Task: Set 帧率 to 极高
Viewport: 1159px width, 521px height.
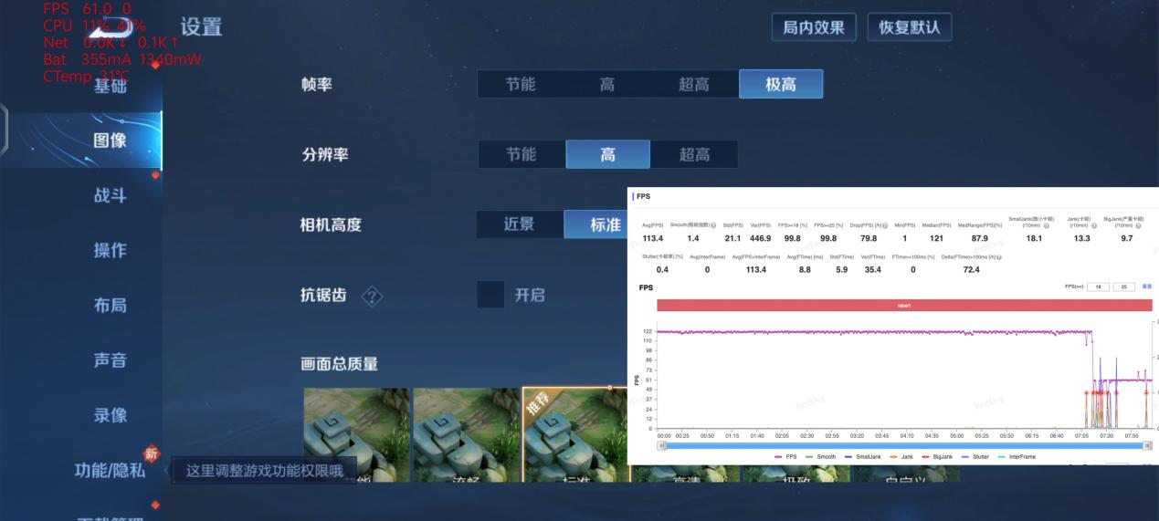Action: click(781, 84)
